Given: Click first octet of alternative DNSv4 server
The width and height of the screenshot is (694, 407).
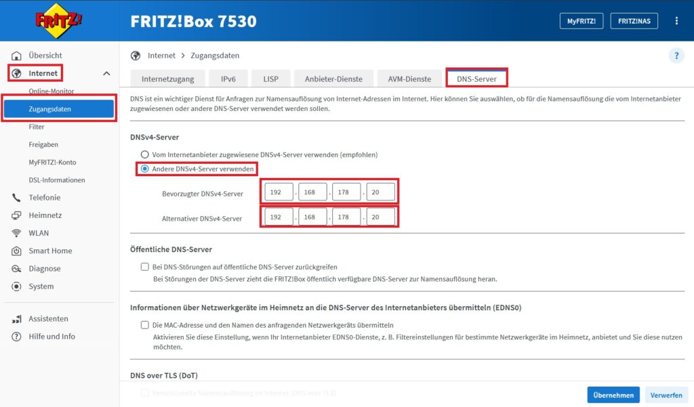Looking at the screenshot, I should coord(279,217).
